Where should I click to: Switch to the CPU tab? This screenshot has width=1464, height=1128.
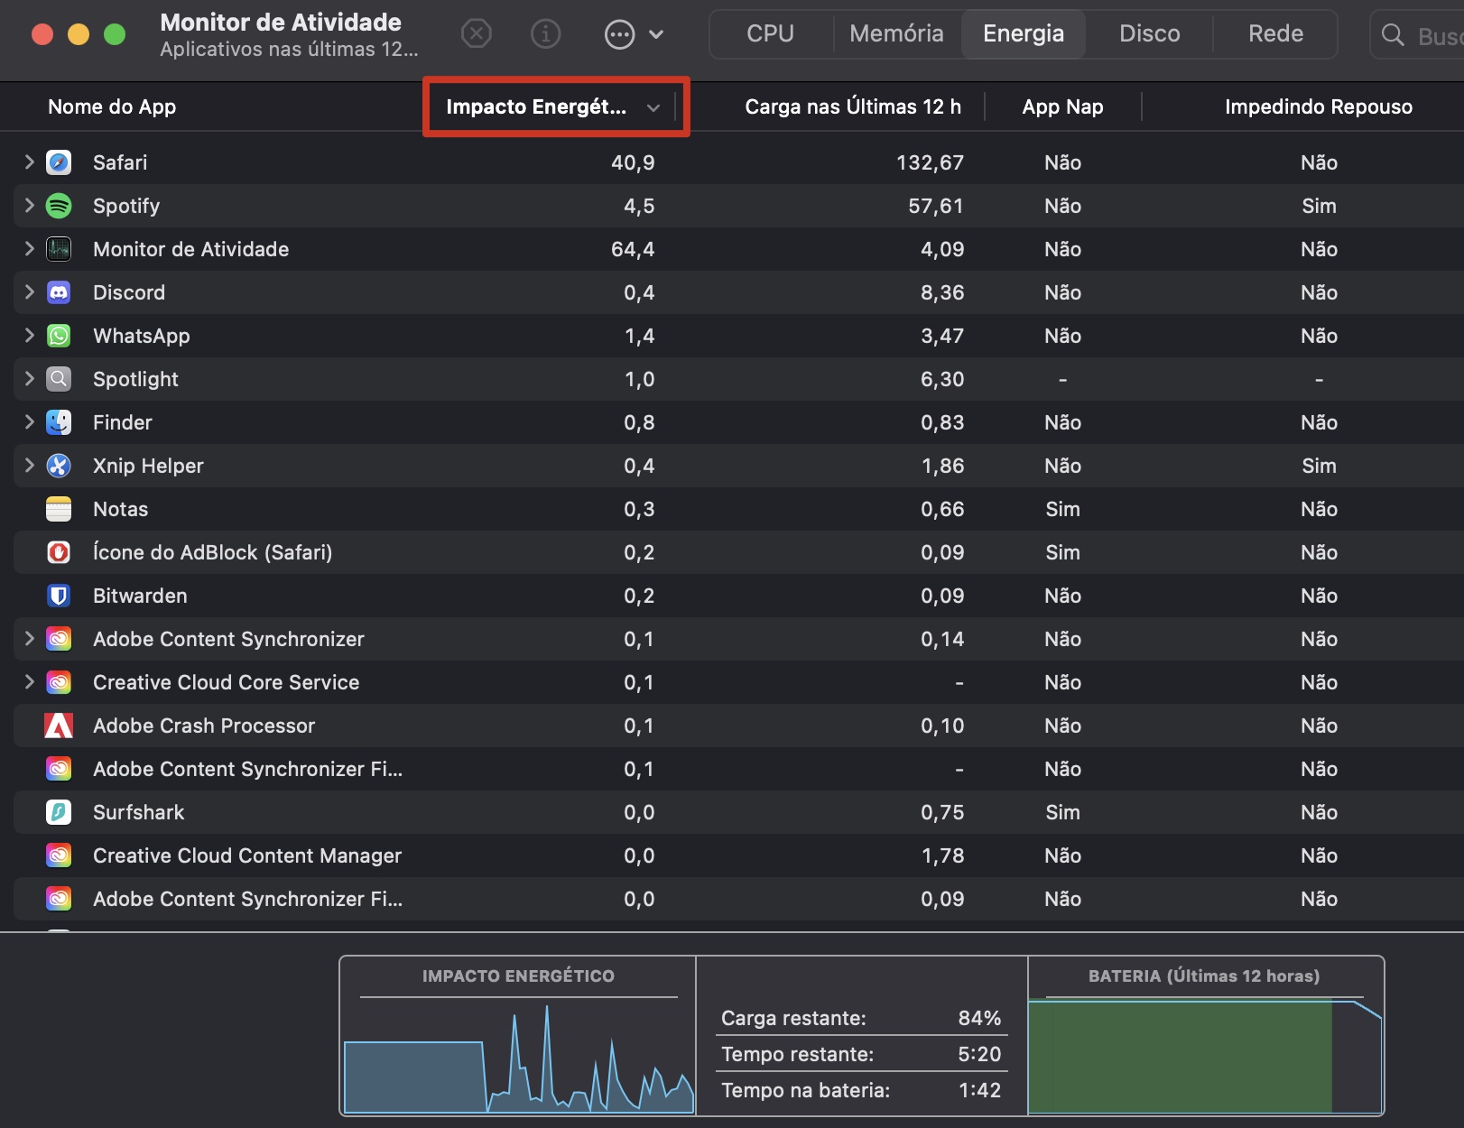pyautogui.click(x=768, y=33)
